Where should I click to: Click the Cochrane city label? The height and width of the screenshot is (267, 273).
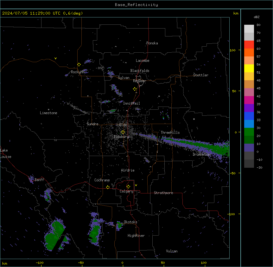coord(102,180)
